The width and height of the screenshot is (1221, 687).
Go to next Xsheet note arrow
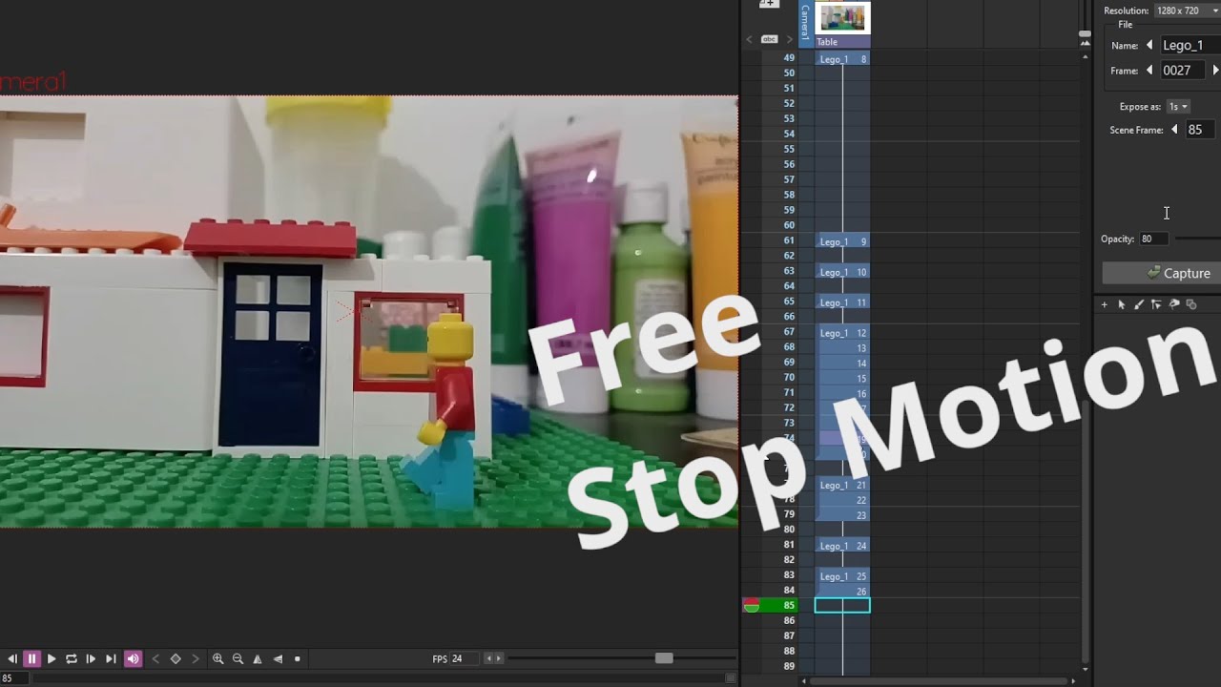click(789, 39)
